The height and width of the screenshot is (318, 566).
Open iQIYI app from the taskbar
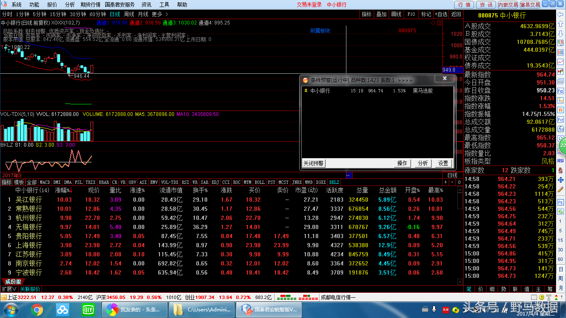88,309
